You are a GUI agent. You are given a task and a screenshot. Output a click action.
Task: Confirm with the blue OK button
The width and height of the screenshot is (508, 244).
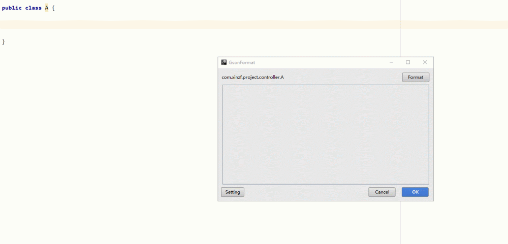pos(415,192)
